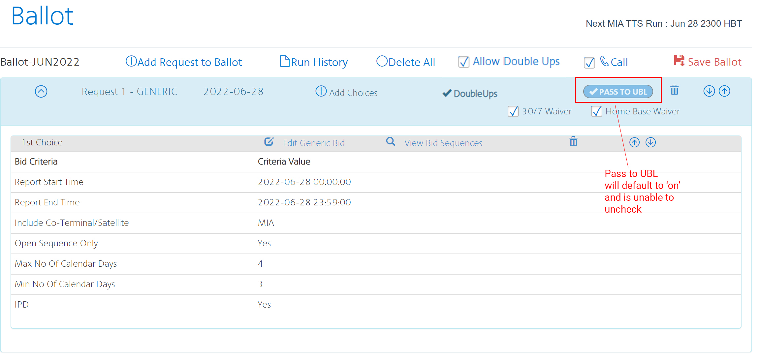Image resolution: width=760 pixels, height=358 pixels.
Task: Click the View Bid Sequences magnifier icon
Action: click(x=391, y=142)
